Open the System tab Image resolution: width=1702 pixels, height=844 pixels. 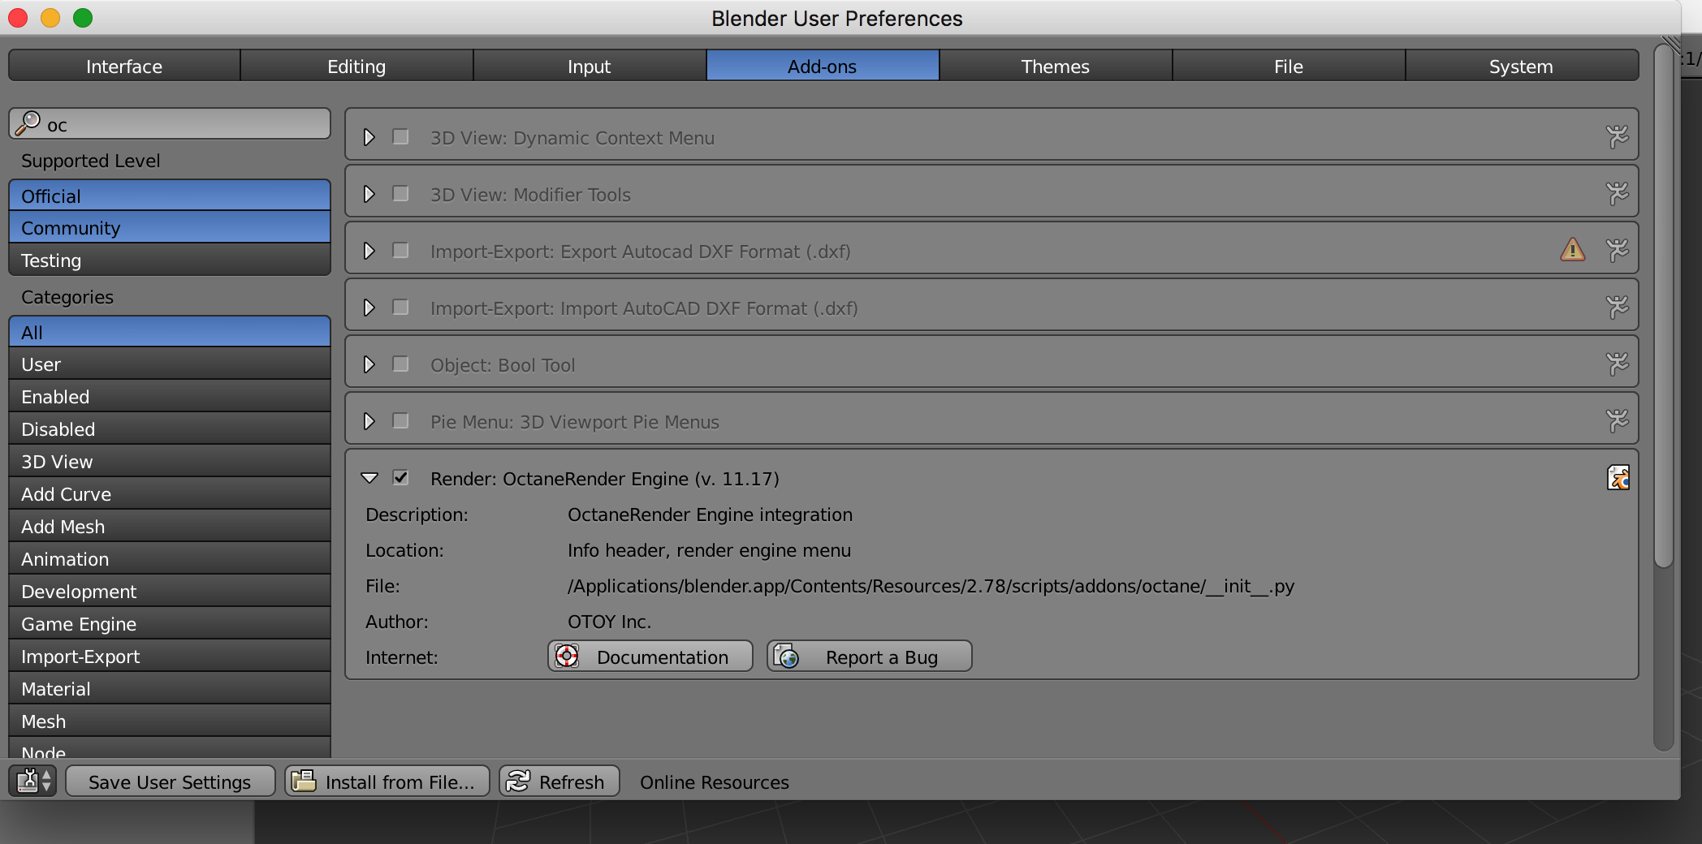1522,66
